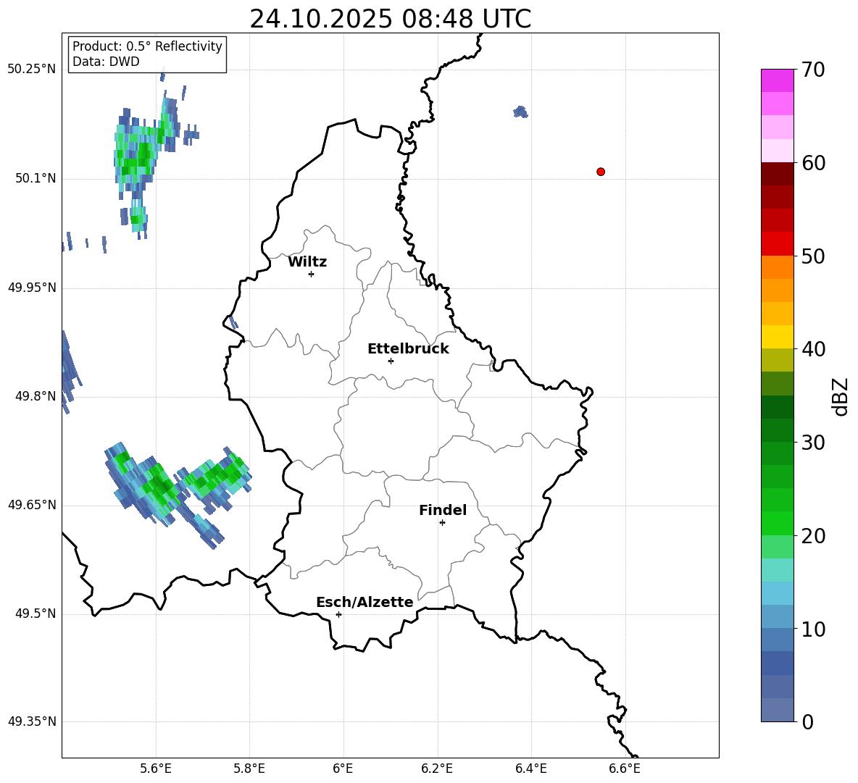Screen dimensions: 858x783
Task: Click the small isolated blue echo near 6.4°E
Action: (x=520, y=112)
